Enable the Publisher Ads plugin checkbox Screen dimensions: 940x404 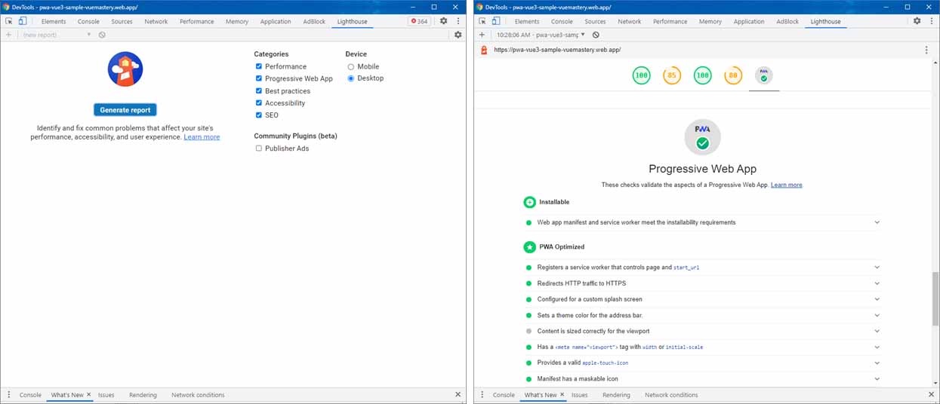[x=258, y=148]
